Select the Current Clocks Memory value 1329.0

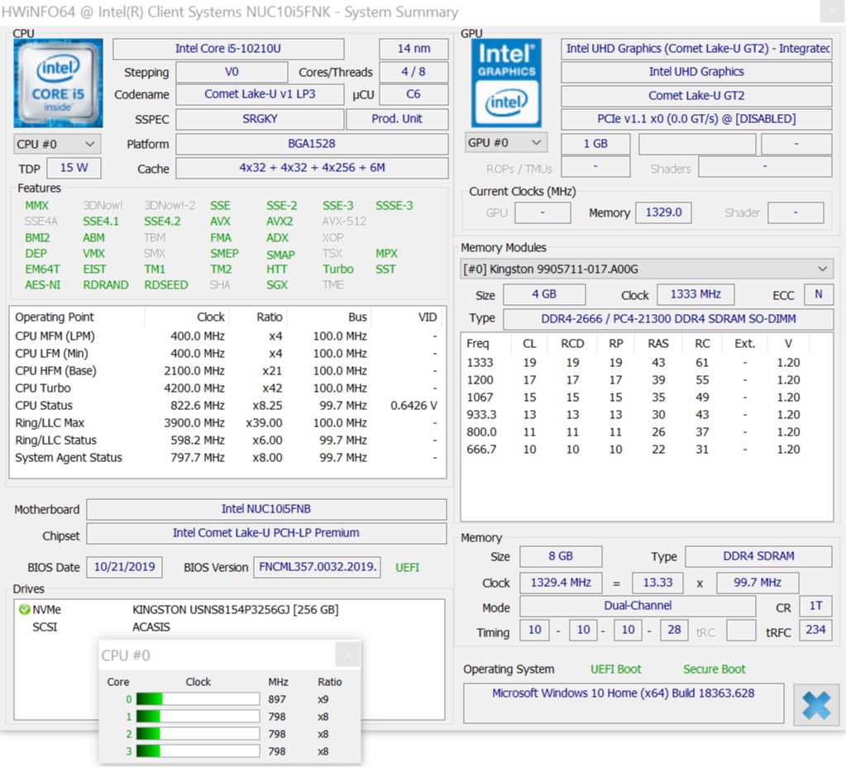(x=663, y=212)
